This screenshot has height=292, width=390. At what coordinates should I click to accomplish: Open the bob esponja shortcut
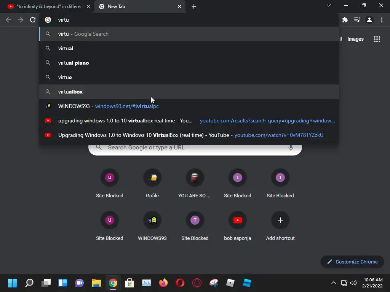tap(238, 226)
